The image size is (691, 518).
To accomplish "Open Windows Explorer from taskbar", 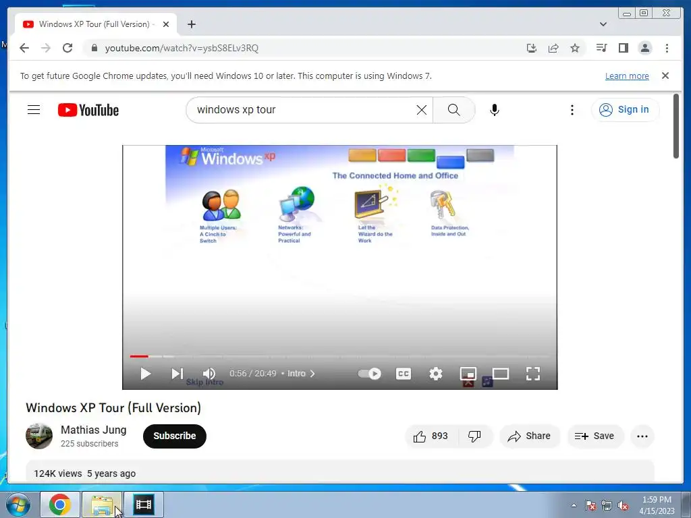I will (x=102, y=505).
